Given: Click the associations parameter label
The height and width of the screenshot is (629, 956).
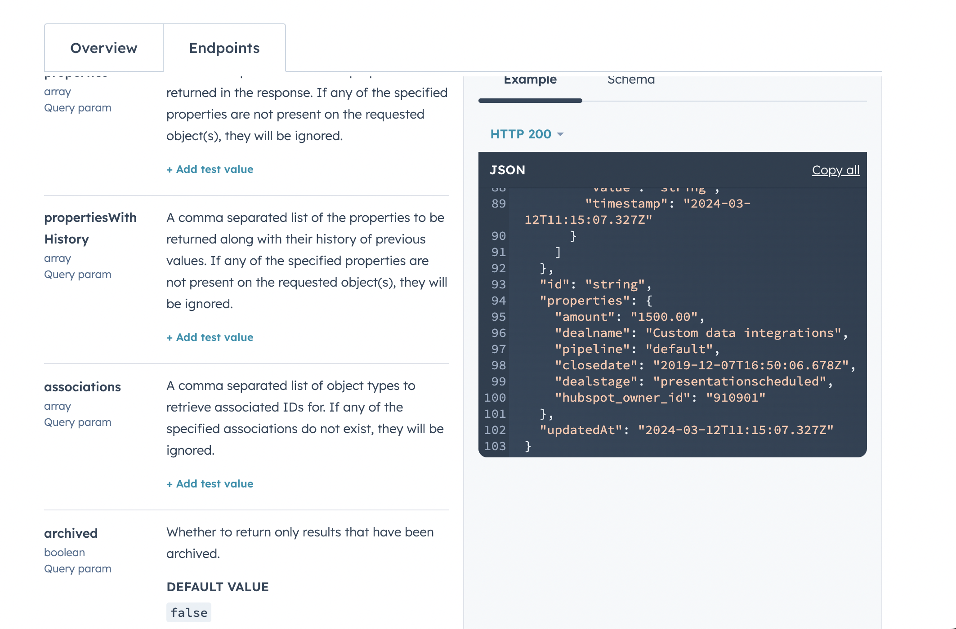Looking at the screenshot, I should tap(82, 387).
